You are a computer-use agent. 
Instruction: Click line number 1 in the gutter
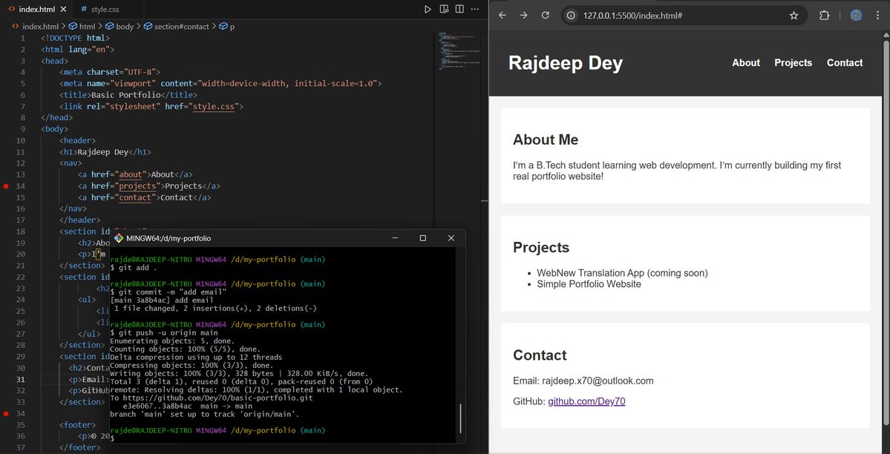[x=23, y=38]
